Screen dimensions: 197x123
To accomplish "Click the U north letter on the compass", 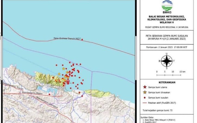I will pyautogui.click(x=167, y=54).
